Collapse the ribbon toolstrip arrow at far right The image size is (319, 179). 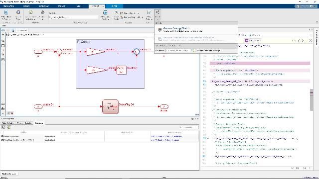317,22
